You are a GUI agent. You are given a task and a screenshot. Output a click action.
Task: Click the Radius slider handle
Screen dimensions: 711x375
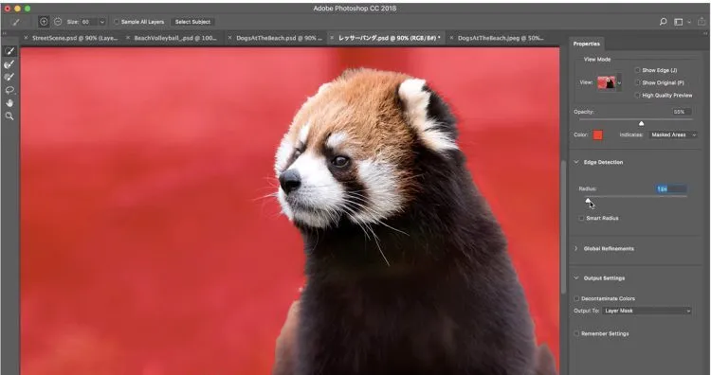[x=588, y=200]
